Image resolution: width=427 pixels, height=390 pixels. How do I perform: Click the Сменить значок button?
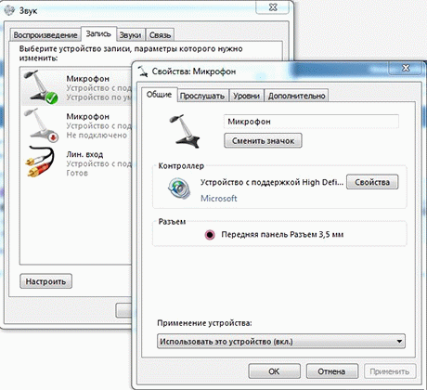[263, 141]
